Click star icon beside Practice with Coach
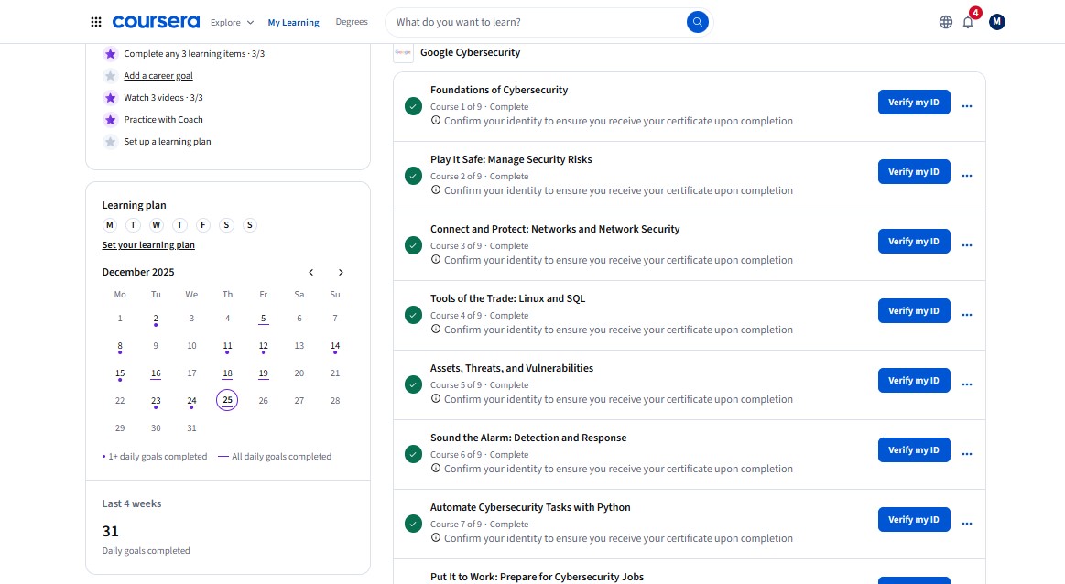 click(x=110, y=120)
